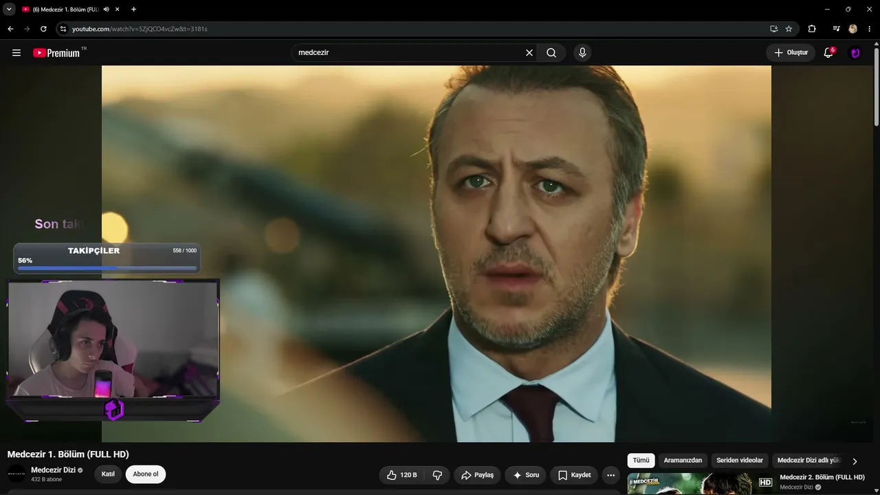Start voice search with the microphone
Image resolution: width=880 pixels, height=495 pixels.
(582, 53)
